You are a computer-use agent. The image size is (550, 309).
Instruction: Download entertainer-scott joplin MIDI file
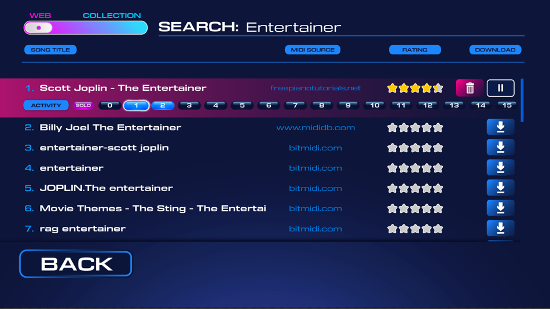(501, 148)
